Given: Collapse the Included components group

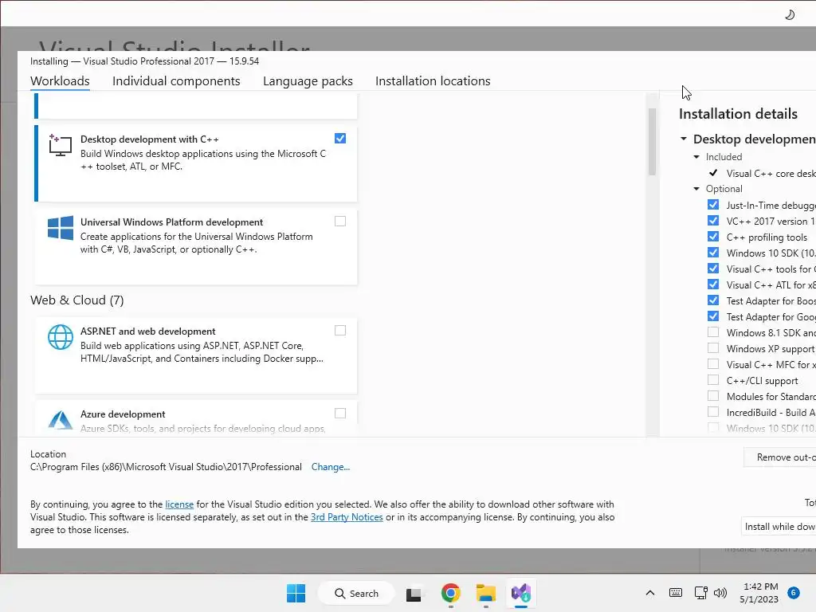Looking at the screenshot, I should tap(696, 157).
